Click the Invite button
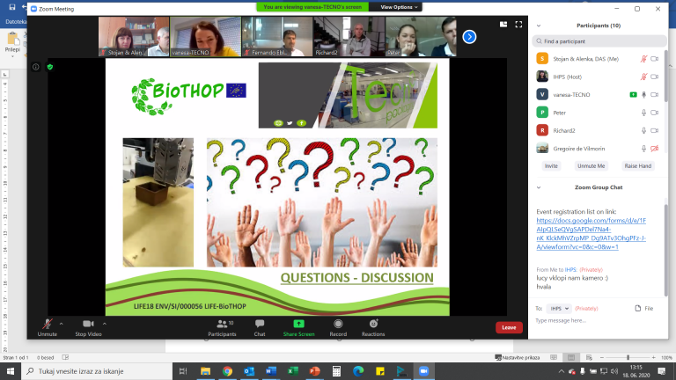676x380 pixels. [551, 166]
